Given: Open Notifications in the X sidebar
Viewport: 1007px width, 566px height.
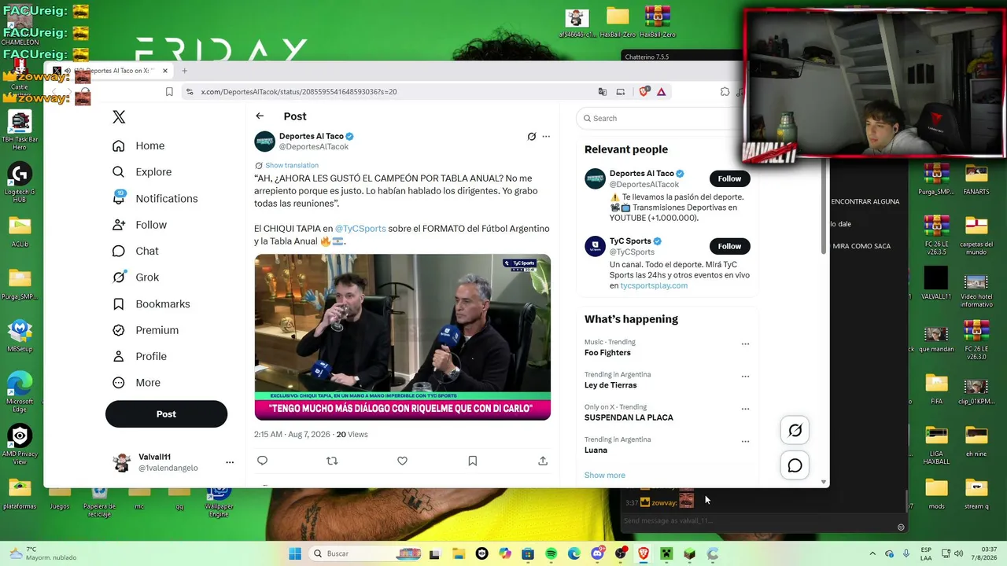Looking at the screenshot, I should 155,199.
